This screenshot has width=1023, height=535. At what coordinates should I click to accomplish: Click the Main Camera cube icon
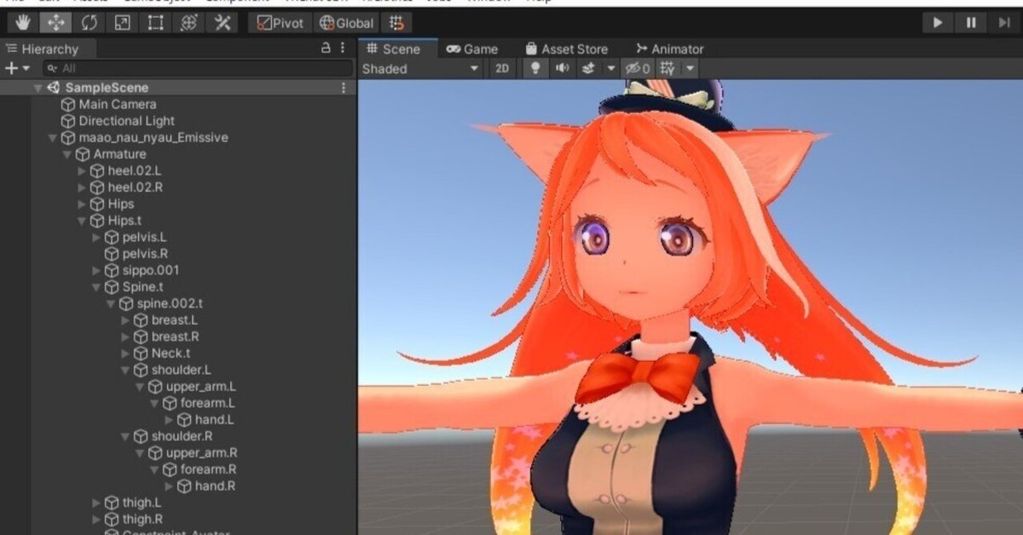point(68,104)
